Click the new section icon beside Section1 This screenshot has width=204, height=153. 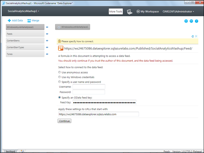22,151
